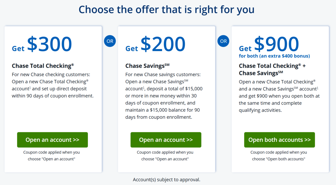
Task: Click the OR badge between first two offers
Action: (x=110, y=41)
